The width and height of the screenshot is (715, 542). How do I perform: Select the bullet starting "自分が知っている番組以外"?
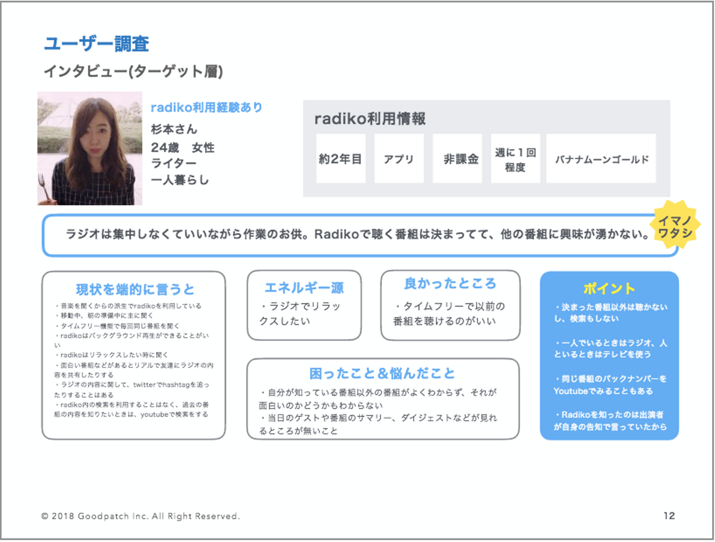click(x=378, y=399)
